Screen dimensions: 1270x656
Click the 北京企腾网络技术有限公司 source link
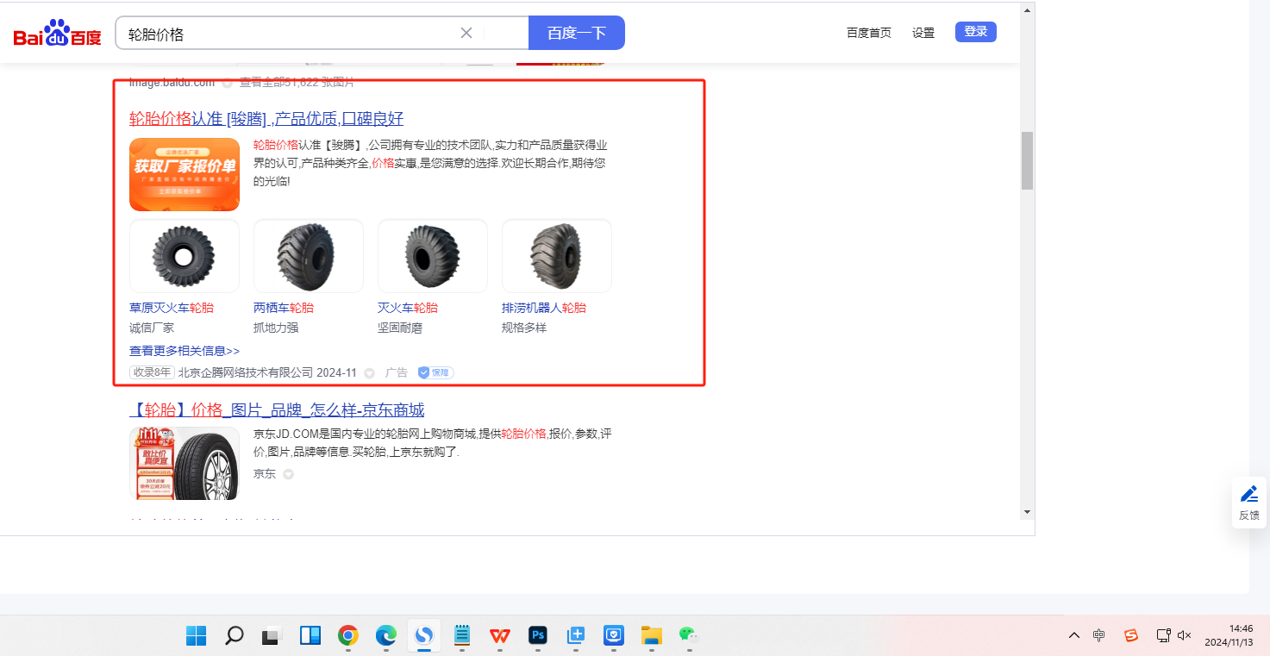point(246,372)
